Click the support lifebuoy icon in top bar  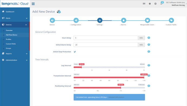155,4
